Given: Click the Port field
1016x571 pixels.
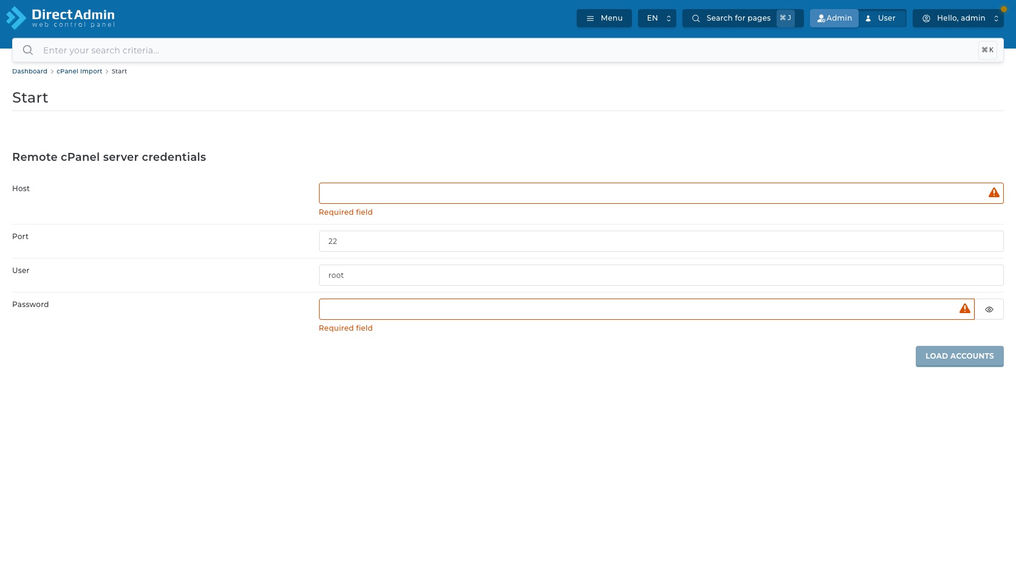Looking at the screenshot, I should click(661, 241).
